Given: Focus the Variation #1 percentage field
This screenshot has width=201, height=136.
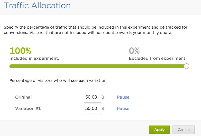Looking at the screenshot, I should 92,109.
